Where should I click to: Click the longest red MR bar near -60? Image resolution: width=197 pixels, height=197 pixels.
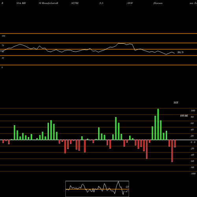coord(172,151)
